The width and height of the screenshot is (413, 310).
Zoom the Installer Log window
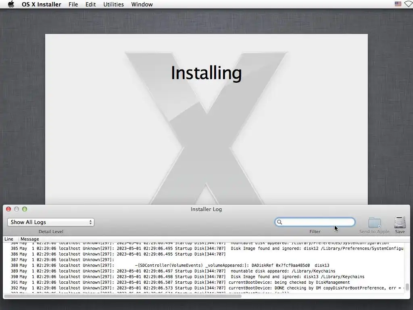coord(25,209)
